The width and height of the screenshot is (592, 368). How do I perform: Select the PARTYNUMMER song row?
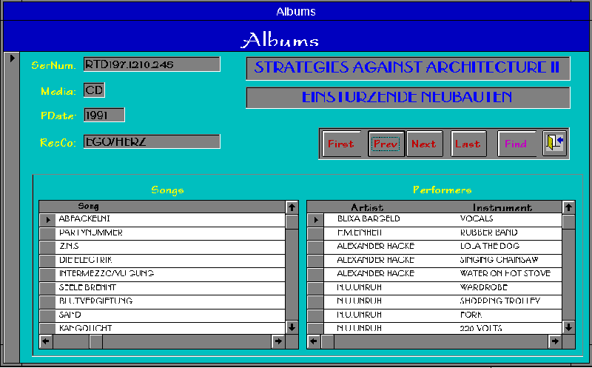pos(170,233)
